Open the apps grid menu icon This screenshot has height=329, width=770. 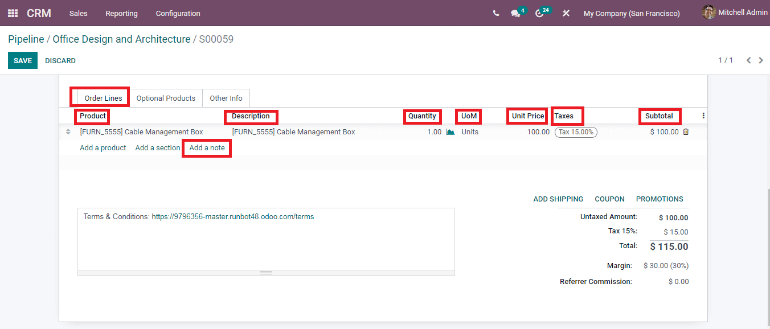13,13
